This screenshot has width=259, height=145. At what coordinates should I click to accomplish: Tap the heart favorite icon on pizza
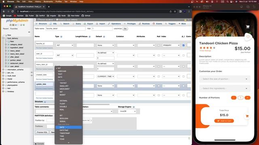click(x=248, y=37)
